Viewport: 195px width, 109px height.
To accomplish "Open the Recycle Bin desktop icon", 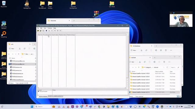I will click(x=4, y=4).
